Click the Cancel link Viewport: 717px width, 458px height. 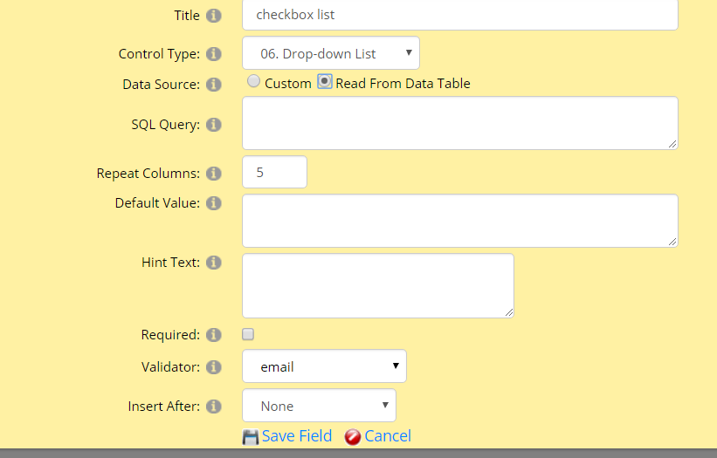point(388,436)
